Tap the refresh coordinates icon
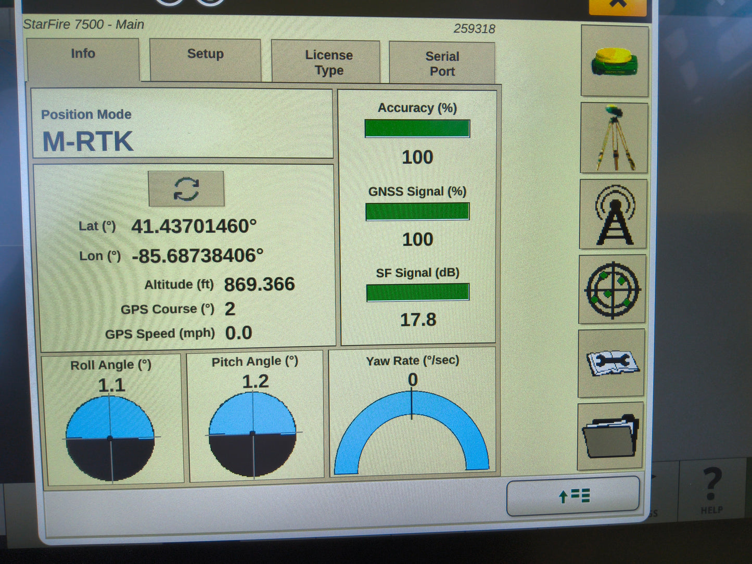 tap(186, 189)
